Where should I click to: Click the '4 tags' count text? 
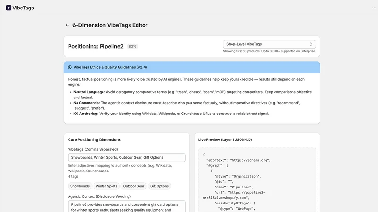(x=73, y=176)
